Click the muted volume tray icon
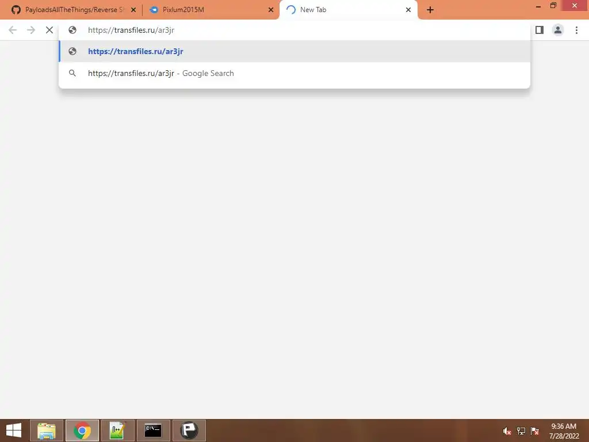 coord(507,430)
